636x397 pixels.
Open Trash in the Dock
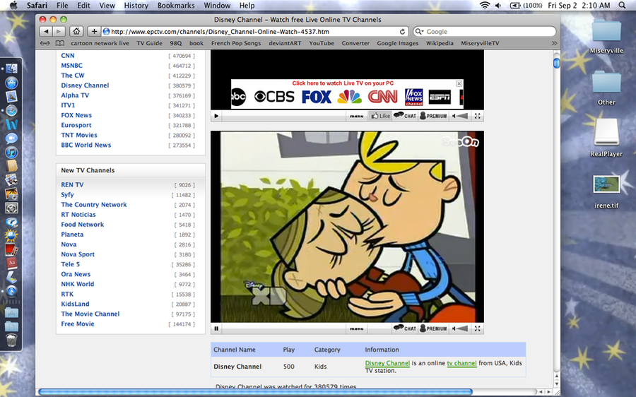tap(11, 340)
